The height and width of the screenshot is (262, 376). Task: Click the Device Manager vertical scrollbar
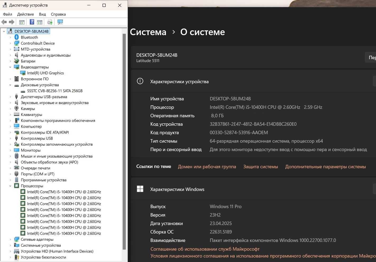(124, 141)
